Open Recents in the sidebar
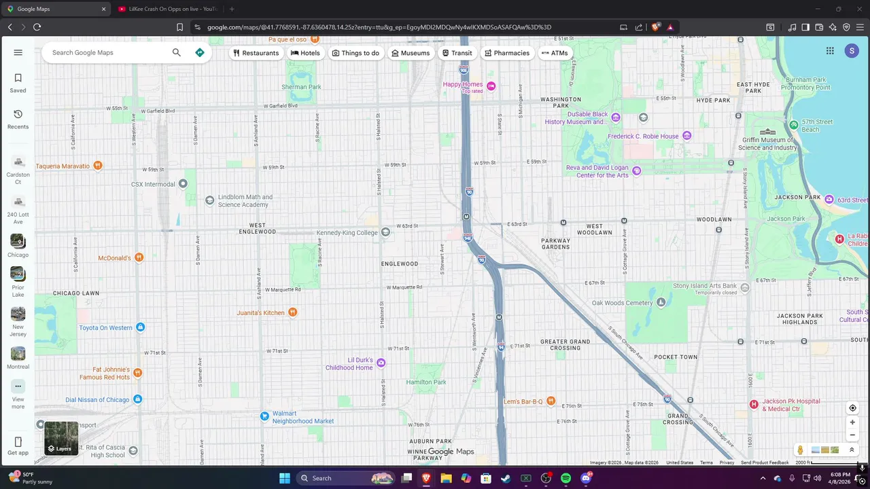The image size is (870, 489). (18, 119)
